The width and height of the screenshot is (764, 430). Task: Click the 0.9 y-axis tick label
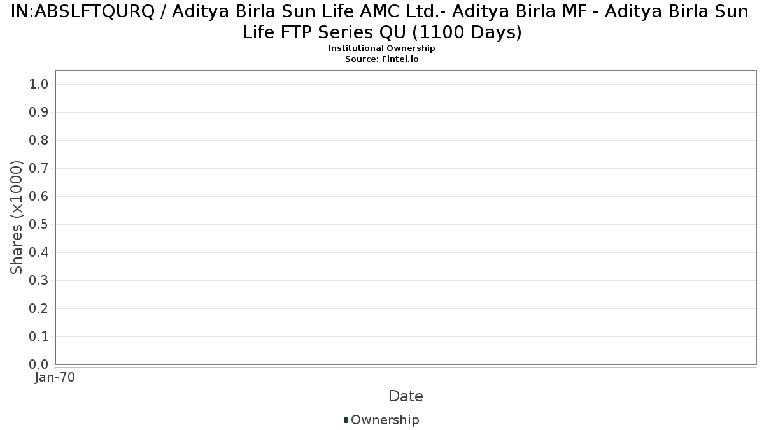(39, 112)
